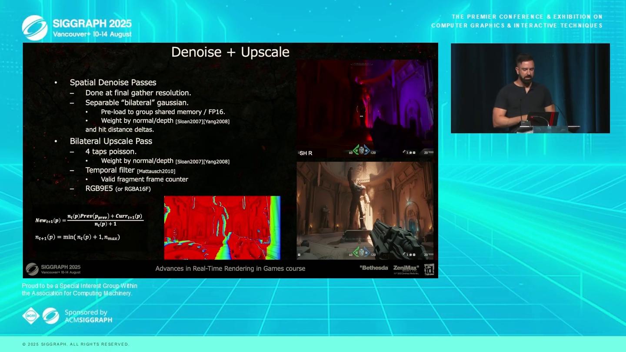This screenshot has width=626, height=352.
Task: Click the "RGB9E5" line
Action: point(99,189)
